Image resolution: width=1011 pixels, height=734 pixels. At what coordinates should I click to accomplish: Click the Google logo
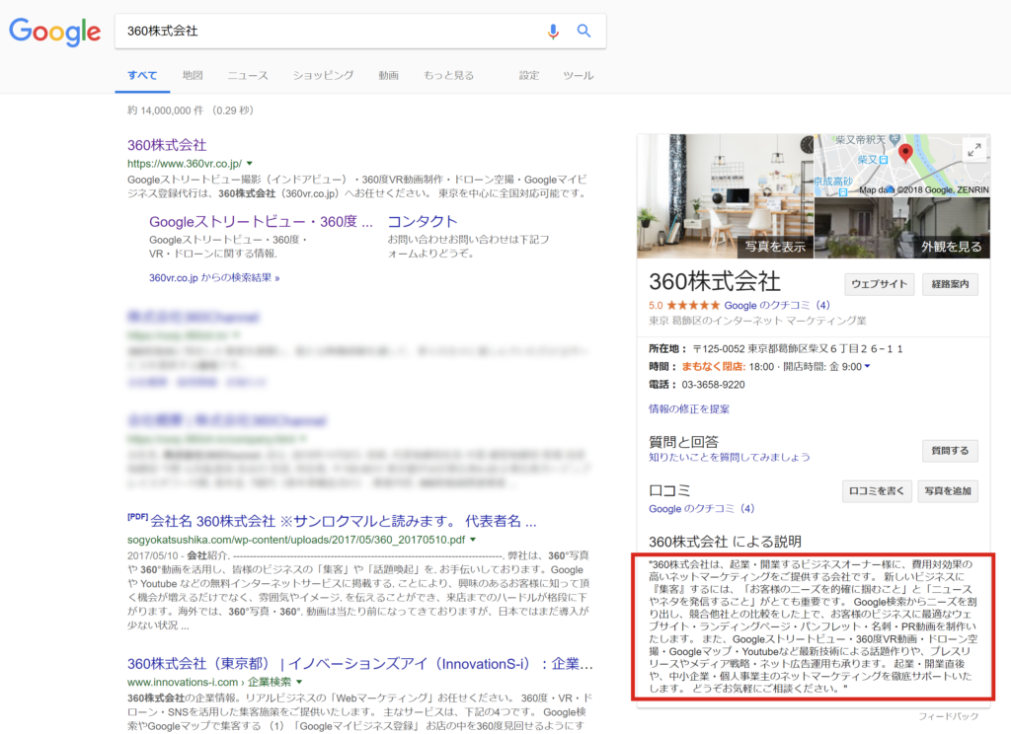tap(54, 32)
